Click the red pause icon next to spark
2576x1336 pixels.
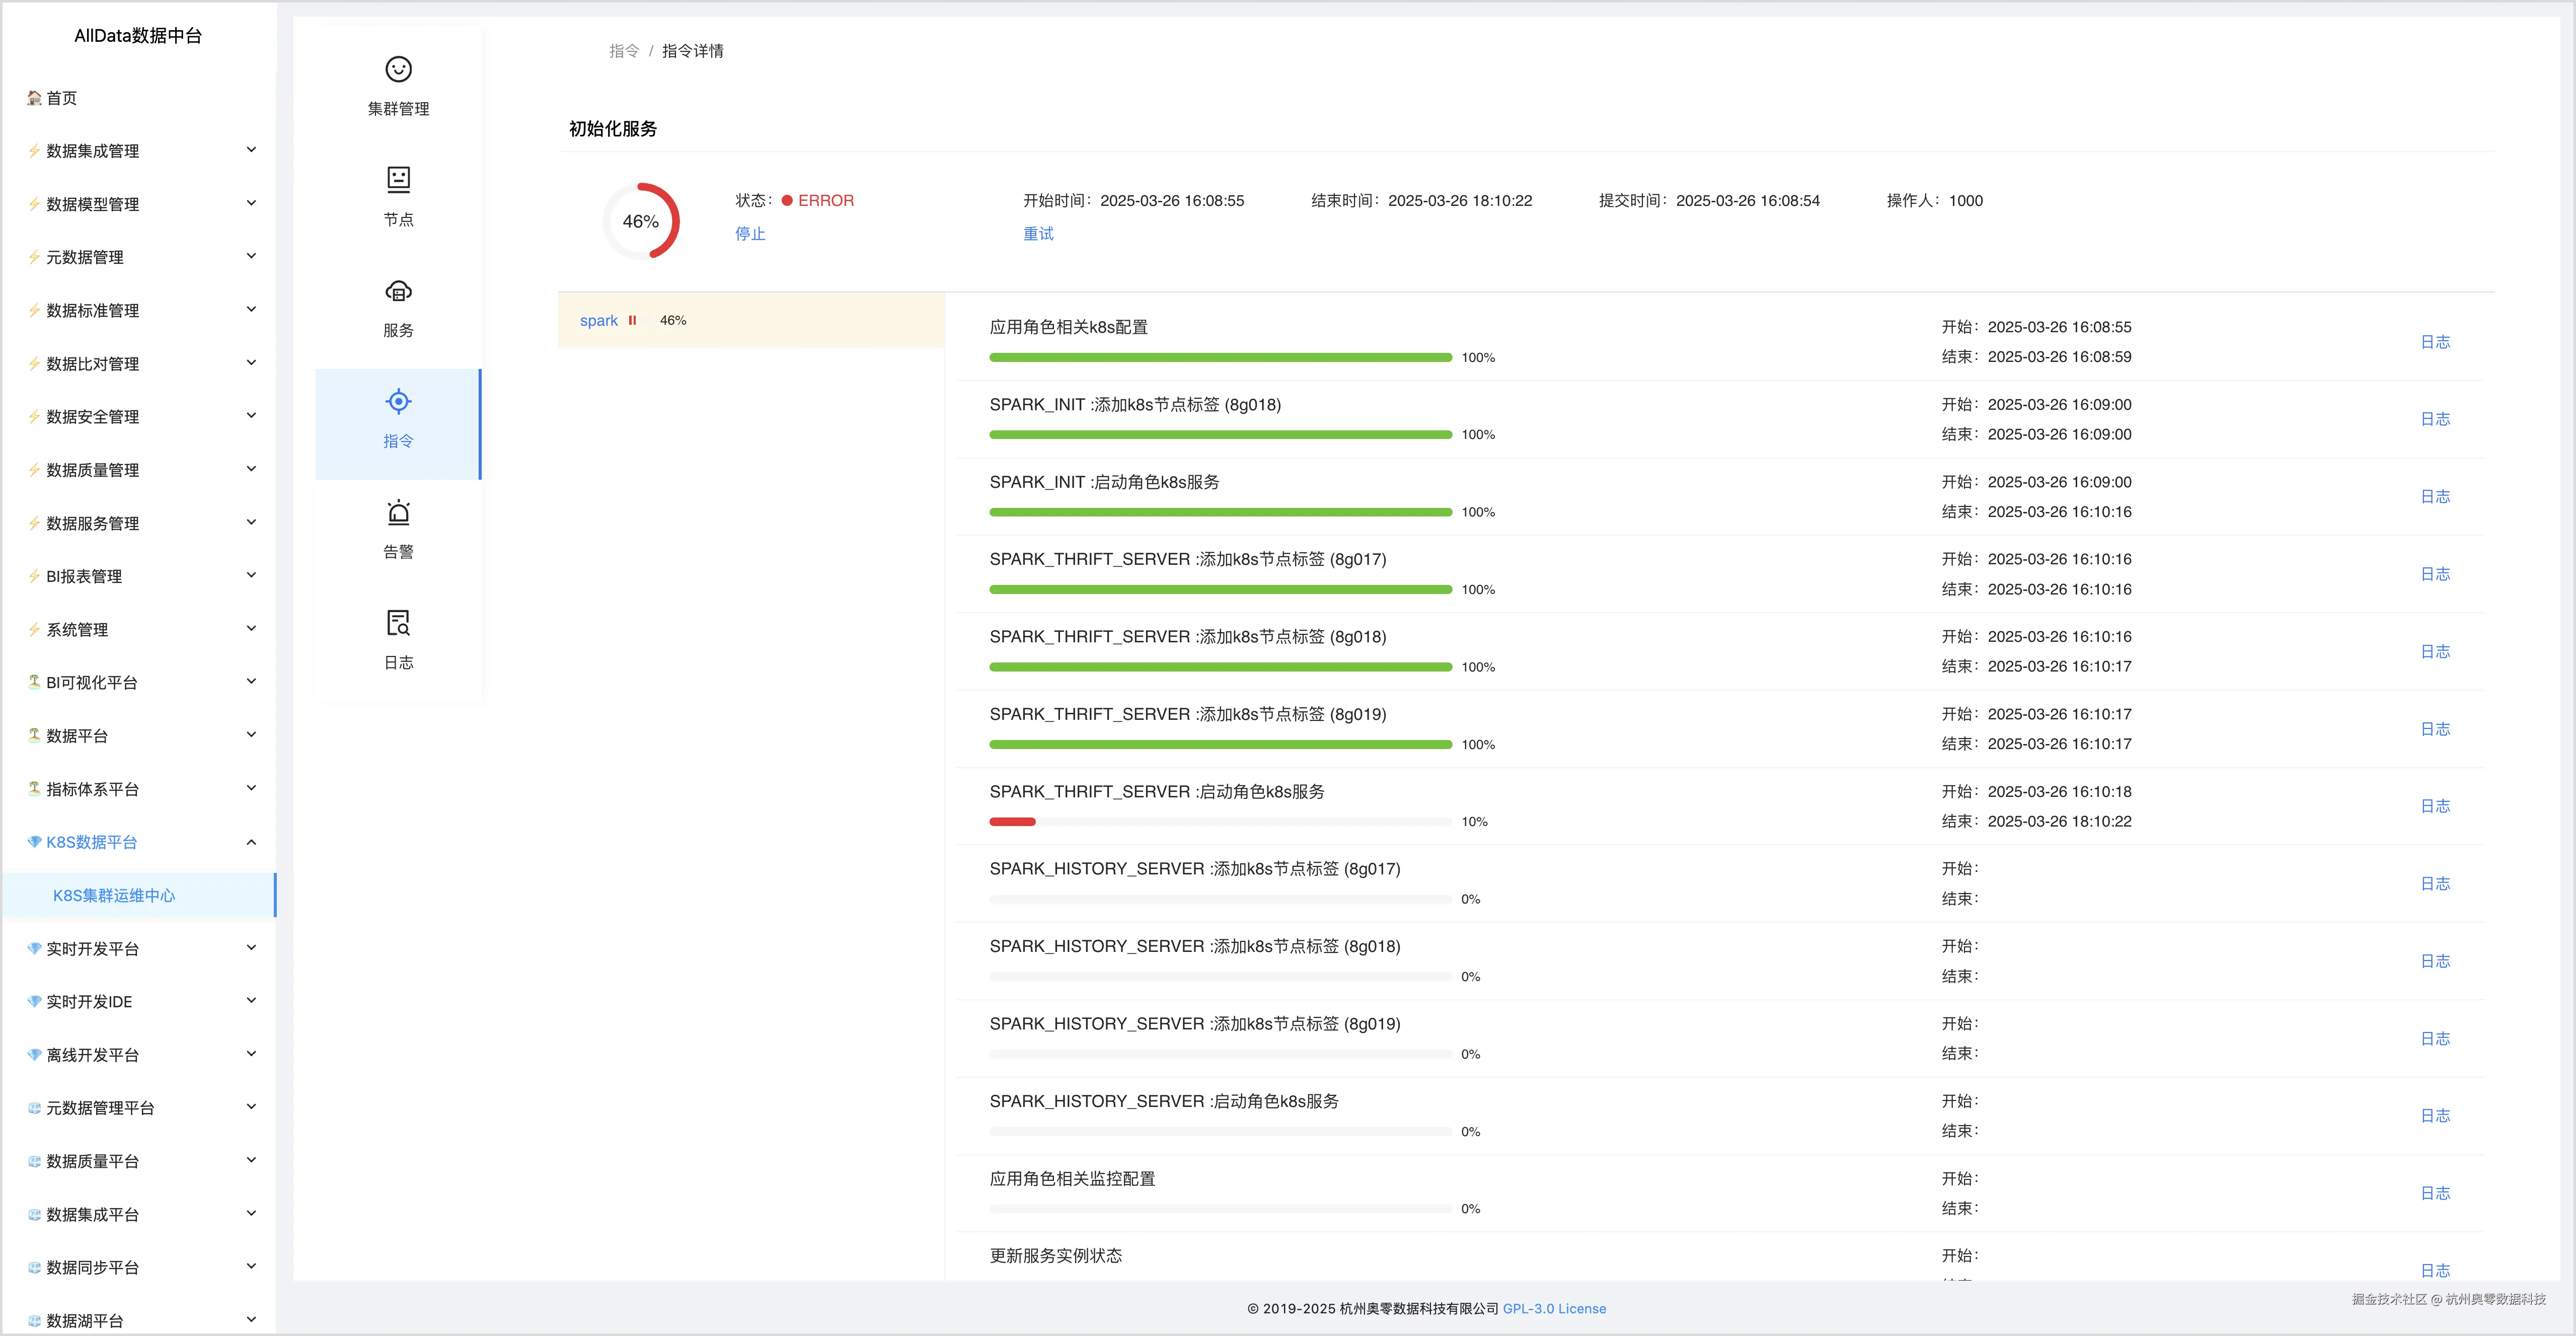(632, 320)
